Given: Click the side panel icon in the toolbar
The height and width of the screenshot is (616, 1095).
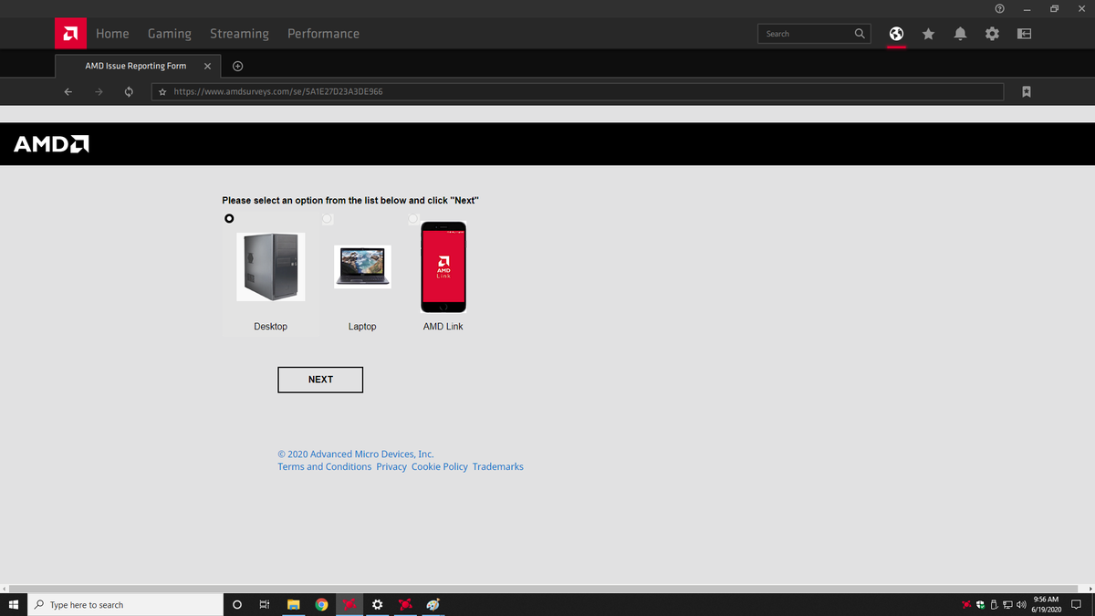Looking at the screenshot, I should click(1023, 33).
